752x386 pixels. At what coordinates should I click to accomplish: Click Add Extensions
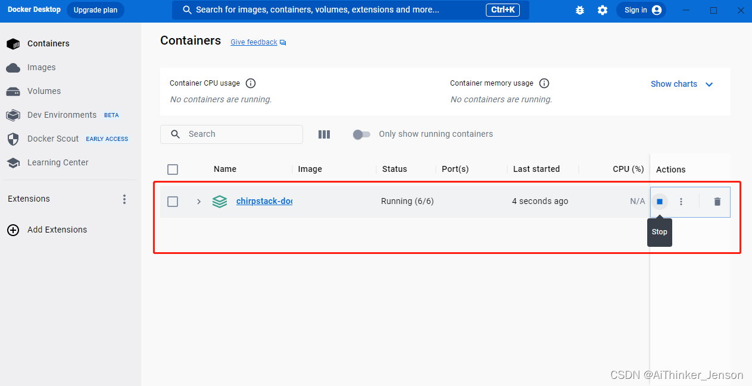57,230
